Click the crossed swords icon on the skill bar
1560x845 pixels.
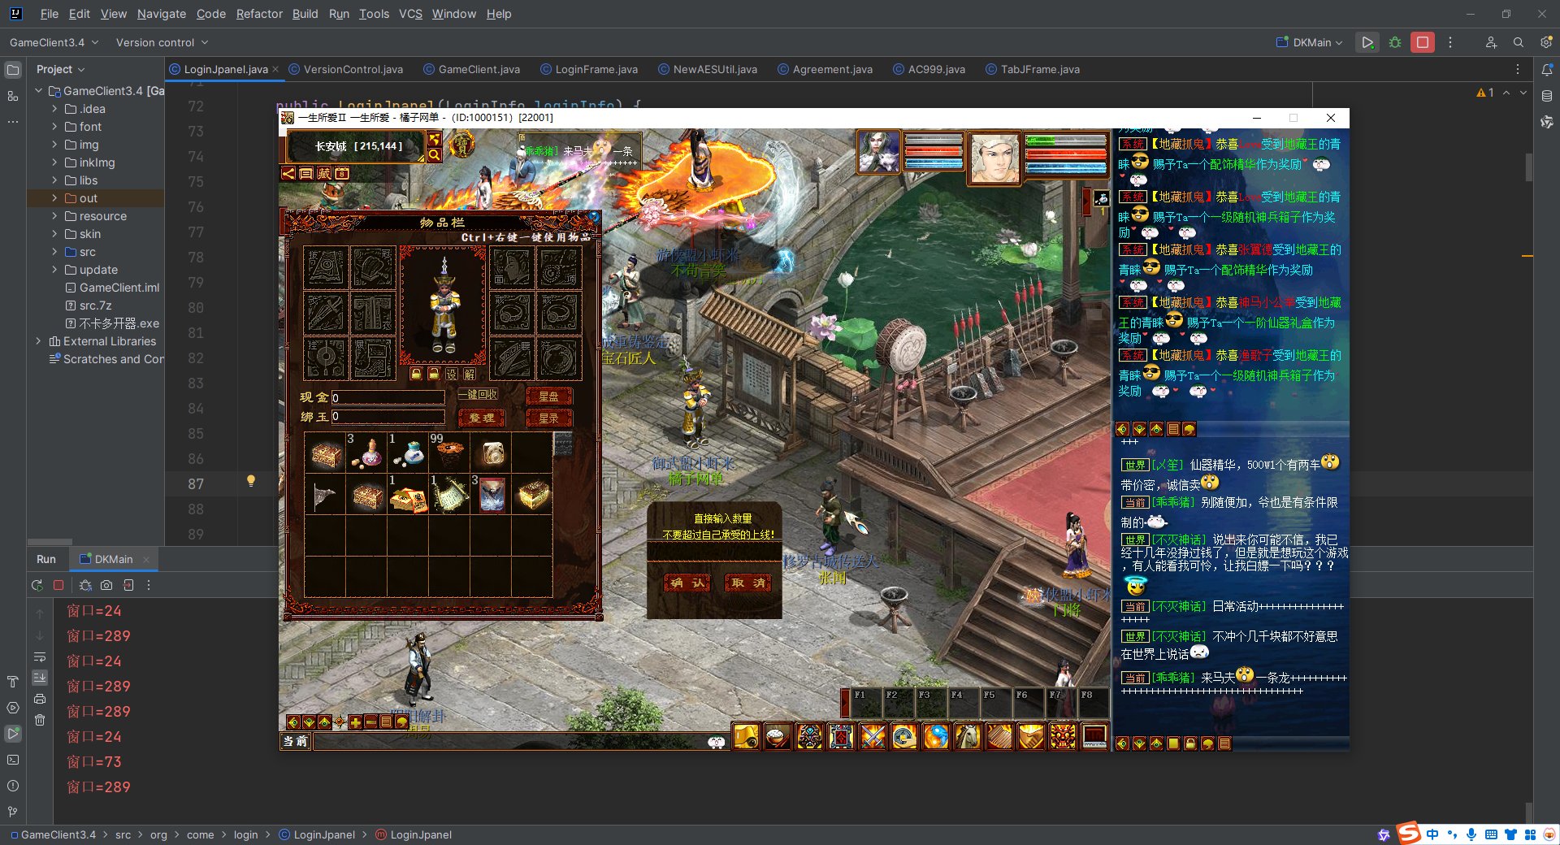873,736
